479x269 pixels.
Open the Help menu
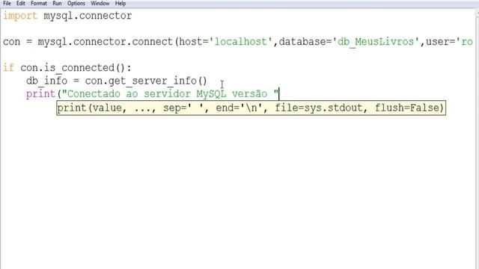[120, 3]
